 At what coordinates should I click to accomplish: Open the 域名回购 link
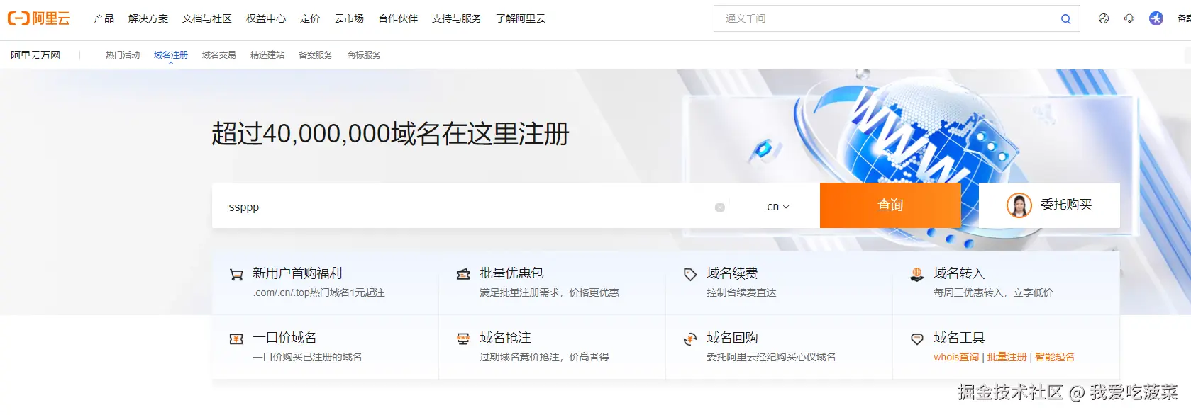click(732, 338)
